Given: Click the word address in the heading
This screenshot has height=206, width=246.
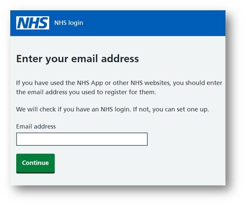Looking at the screenshot, I should point(120,59).
